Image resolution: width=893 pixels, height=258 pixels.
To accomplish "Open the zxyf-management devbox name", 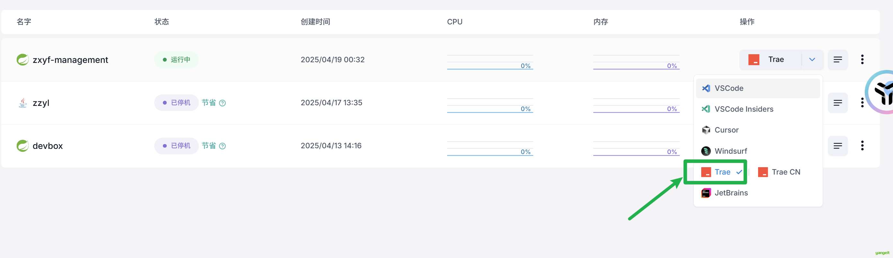I will coord(70,60).
